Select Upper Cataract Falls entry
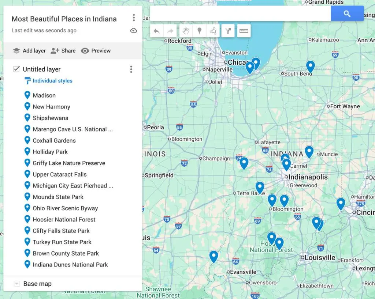 [x=60, y=174]
